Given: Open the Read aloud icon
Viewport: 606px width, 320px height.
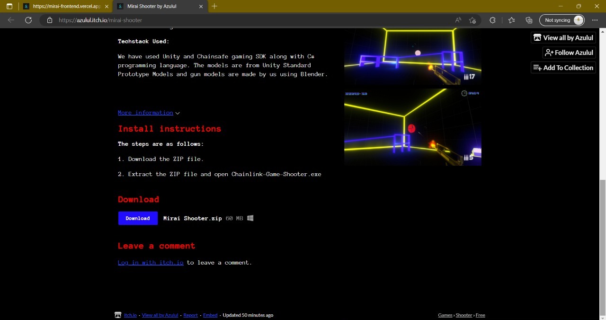Looking at the screenshot, I should [x=458, y=20].
